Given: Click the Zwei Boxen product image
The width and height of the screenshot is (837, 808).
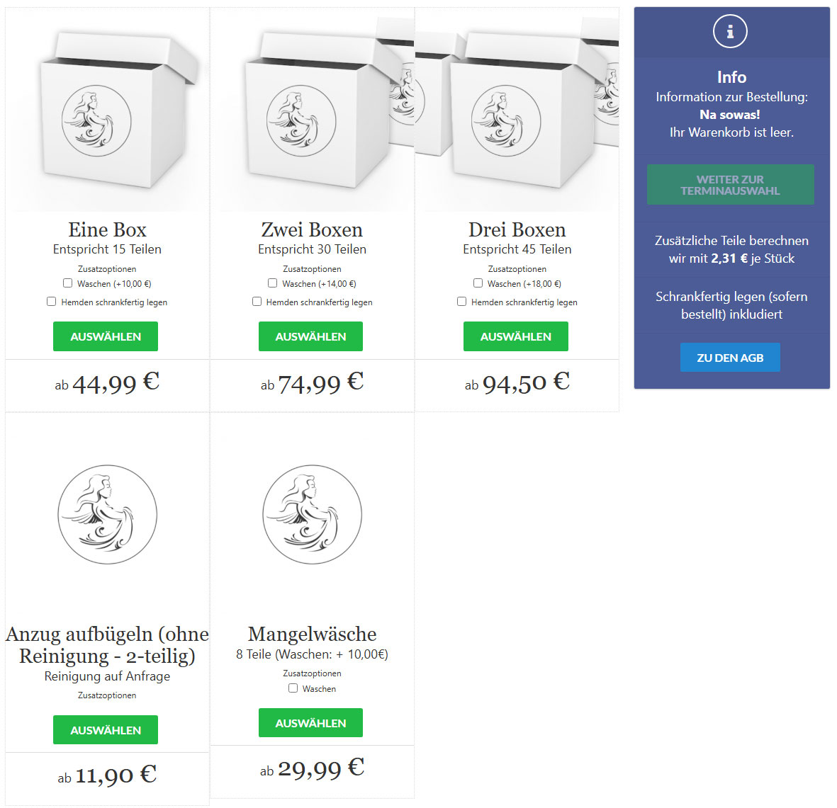Looking at the screenshot, I should [312, 110].
